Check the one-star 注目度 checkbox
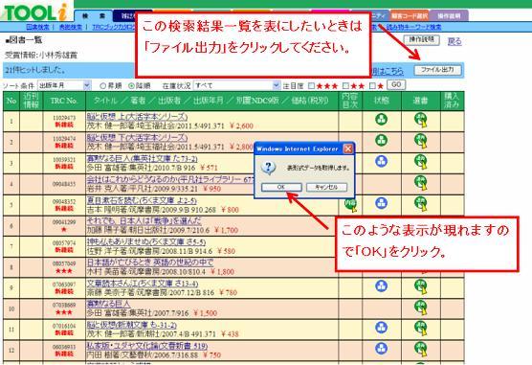 point(372,86)
